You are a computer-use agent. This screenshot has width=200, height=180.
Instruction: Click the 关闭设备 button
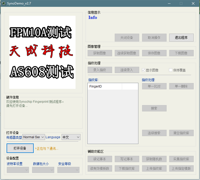tap(127, 38)
